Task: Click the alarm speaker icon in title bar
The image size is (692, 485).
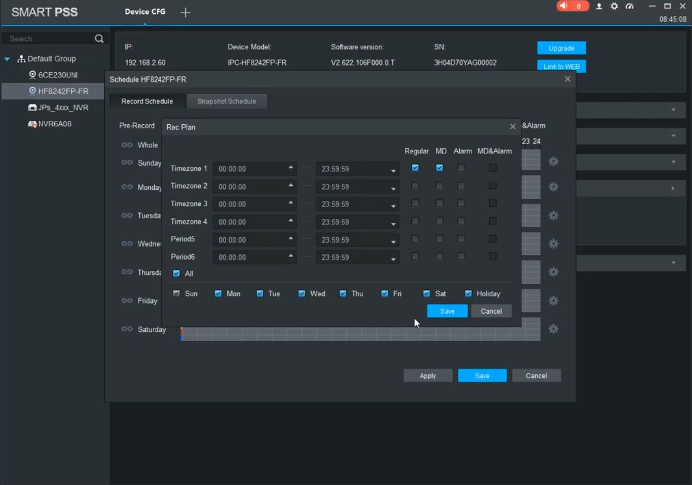Action: [564, 6]
